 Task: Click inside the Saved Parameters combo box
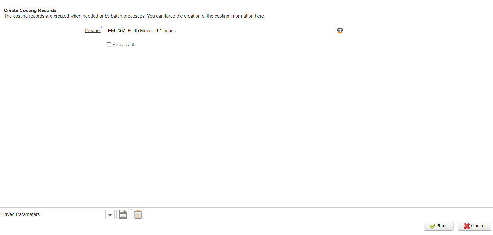click(74, 214)
